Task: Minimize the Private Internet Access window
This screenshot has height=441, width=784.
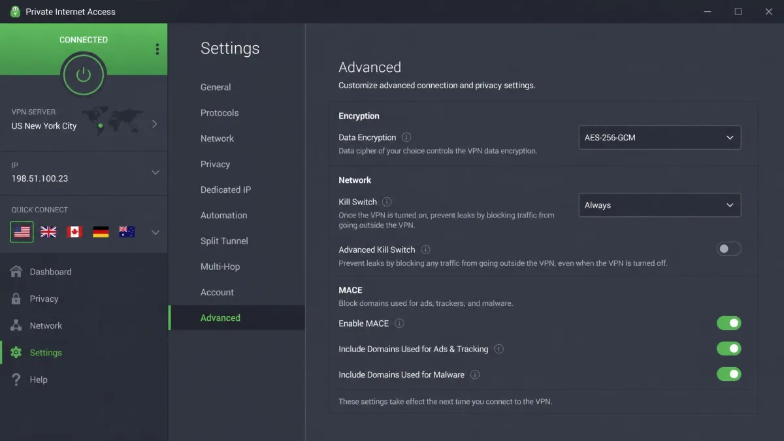Action: click(708, 12)
